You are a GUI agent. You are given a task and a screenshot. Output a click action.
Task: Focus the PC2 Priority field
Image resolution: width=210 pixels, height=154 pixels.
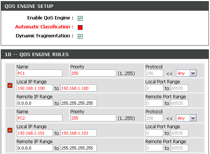(93, 118)
